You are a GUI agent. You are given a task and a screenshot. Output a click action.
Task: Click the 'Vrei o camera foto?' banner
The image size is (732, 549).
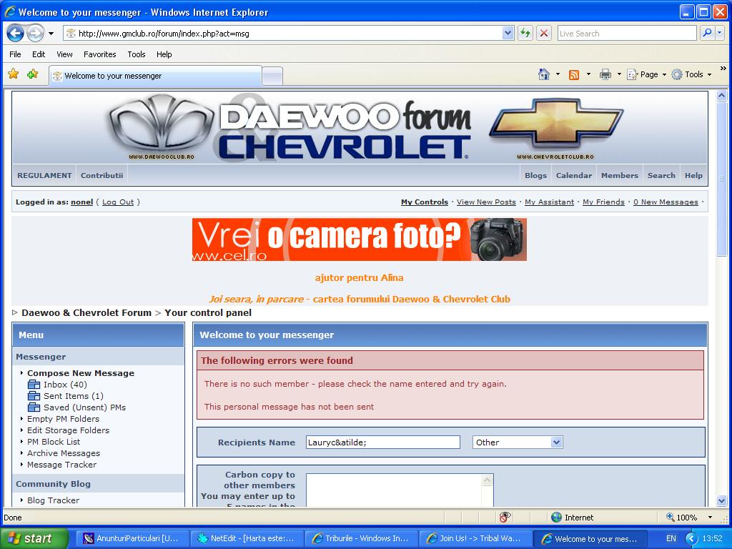click(360, 239)
